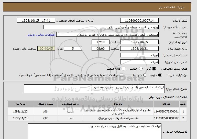The height and width of the screenshot is (139, 197).
Task: Click the مانتو و شلوار زنانه item name
Action: coord(118,111)
